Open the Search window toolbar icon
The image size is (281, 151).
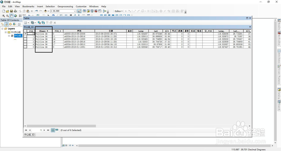point(92,11)
